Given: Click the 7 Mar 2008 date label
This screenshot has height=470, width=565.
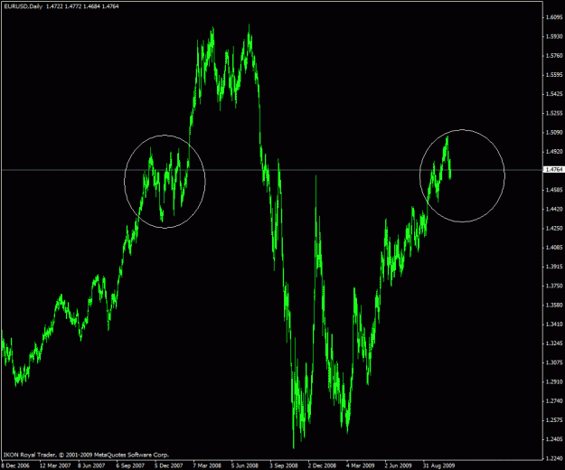Looking at the screenshot, I should tap(207, 465).
